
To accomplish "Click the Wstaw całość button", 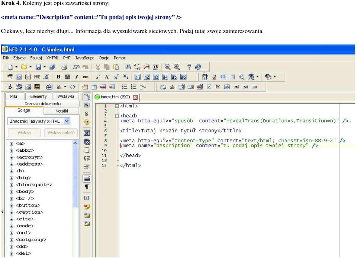I will coord(61,133).
